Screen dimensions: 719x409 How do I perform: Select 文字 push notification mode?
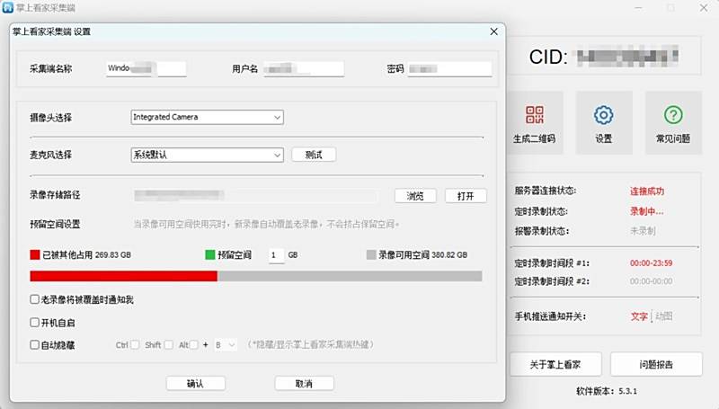[x=639, y=316]
